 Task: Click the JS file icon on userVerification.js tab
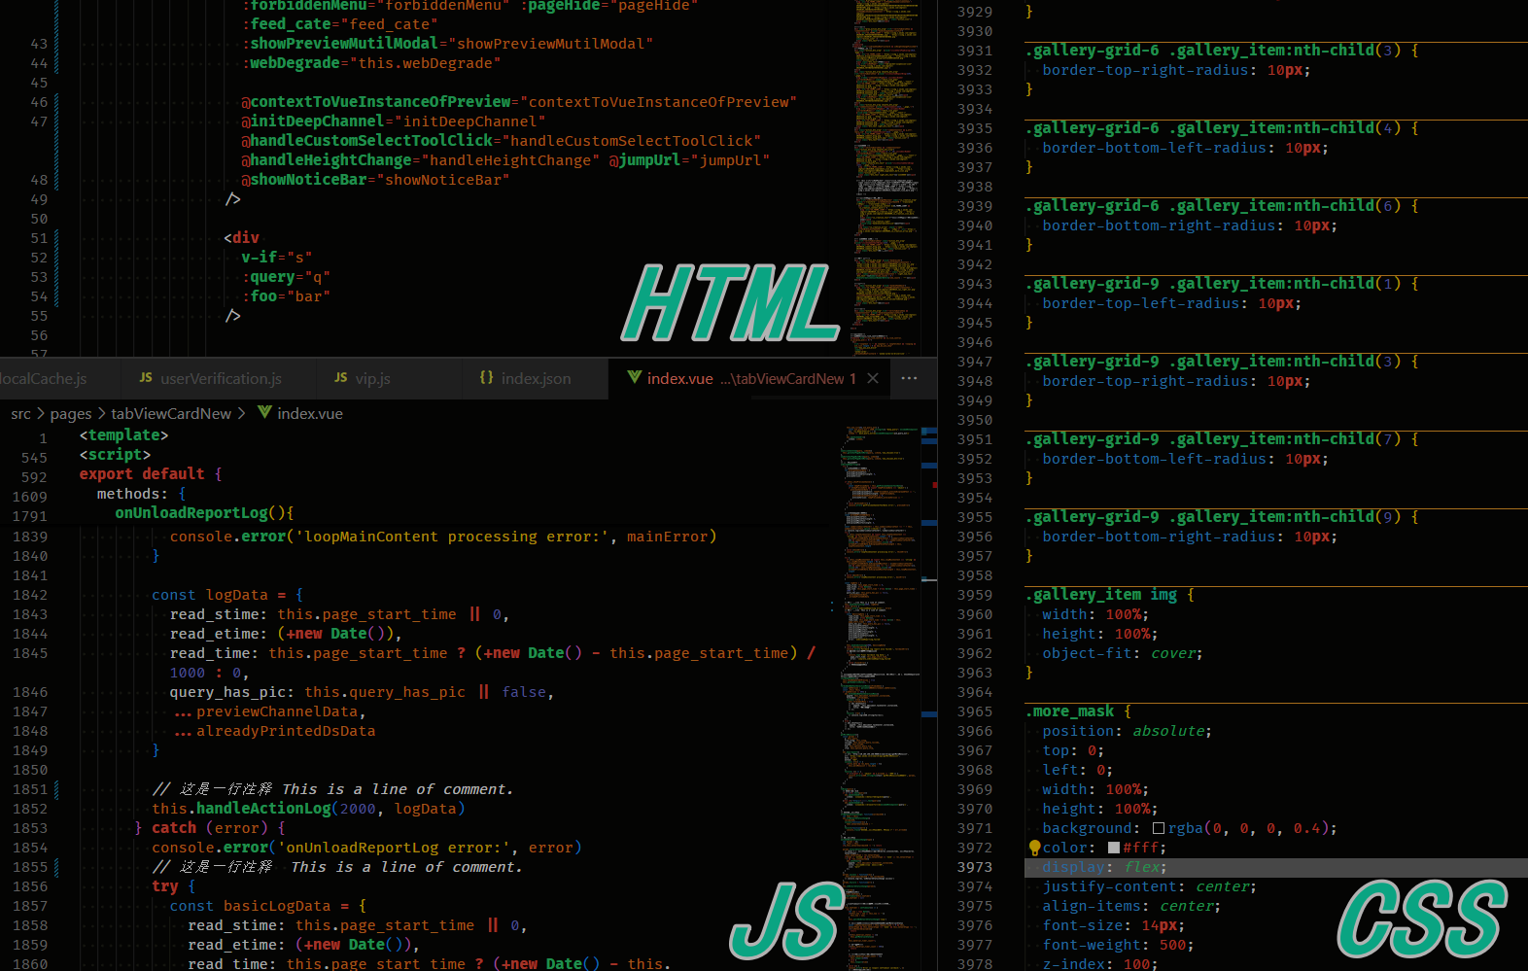click(146, 377)
